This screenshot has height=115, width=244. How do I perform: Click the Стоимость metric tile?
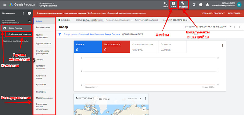pos(172,47)
